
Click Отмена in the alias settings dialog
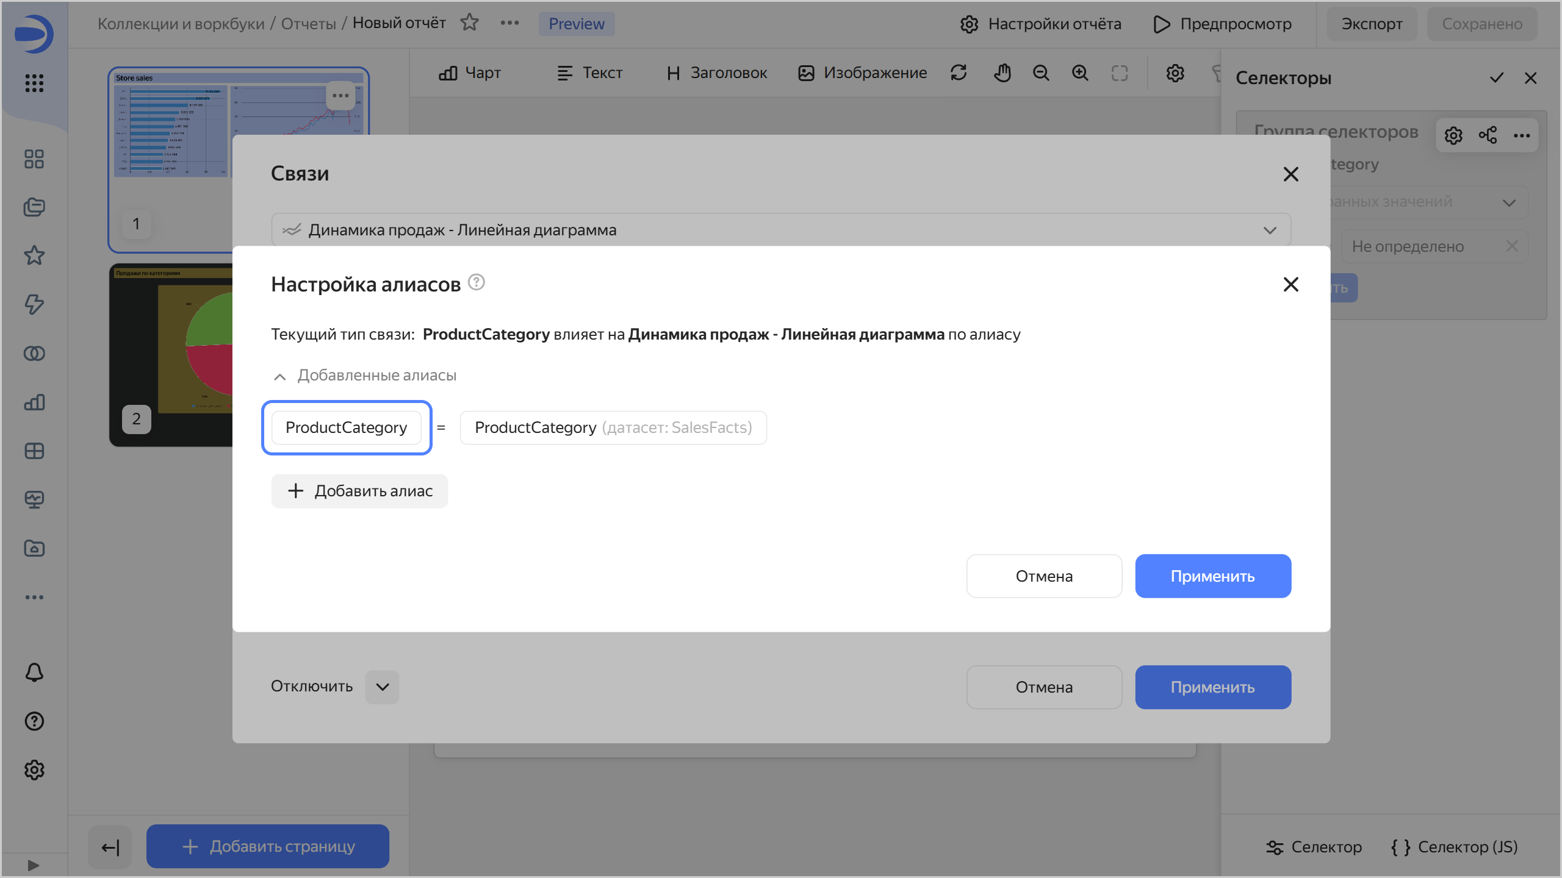click(x=1044, y=576)
